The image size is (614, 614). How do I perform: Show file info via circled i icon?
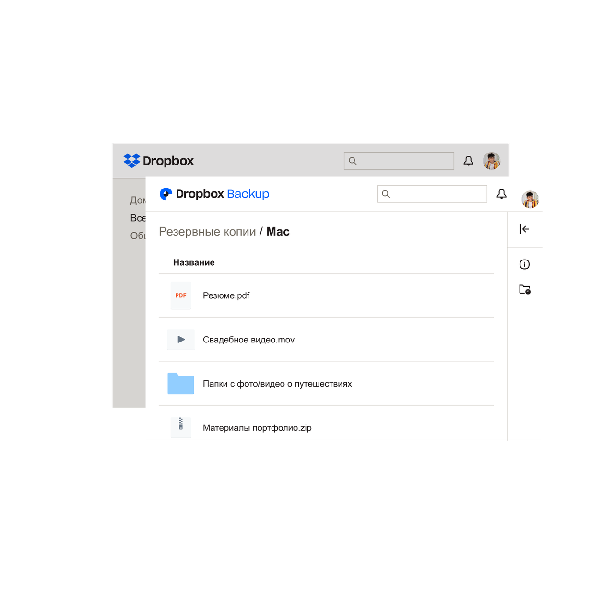[x=524, y=264]
